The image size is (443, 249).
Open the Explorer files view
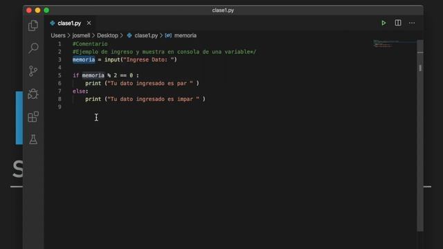[33, 26]
